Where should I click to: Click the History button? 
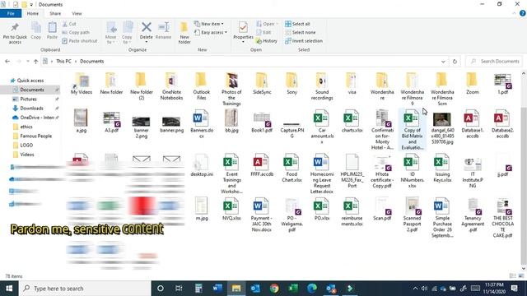tap(267, 41)
